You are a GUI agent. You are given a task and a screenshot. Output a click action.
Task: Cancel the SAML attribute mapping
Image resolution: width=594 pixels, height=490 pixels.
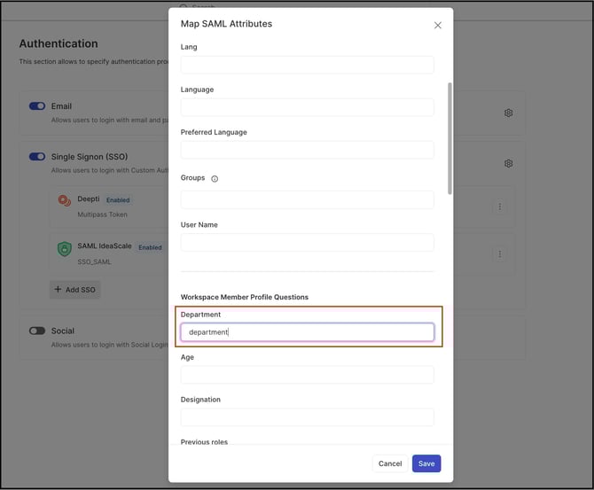pos(390,463)
